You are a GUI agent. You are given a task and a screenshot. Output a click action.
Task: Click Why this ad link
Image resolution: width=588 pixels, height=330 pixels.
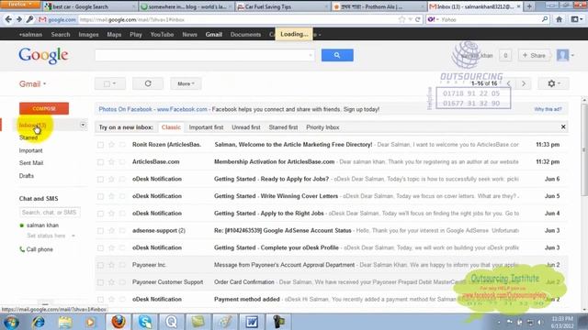tap(548, 109)
